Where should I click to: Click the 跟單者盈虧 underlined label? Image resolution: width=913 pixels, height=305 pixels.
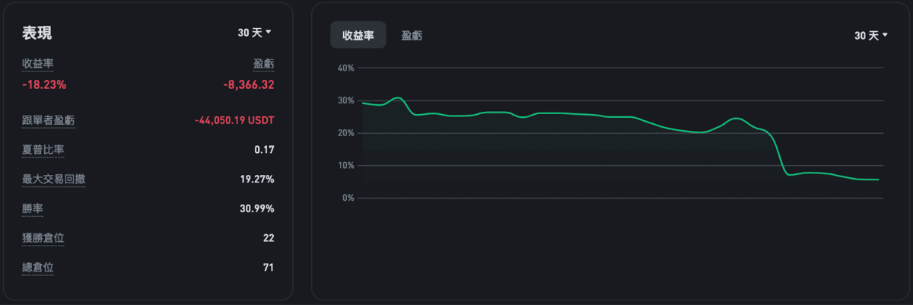[48, 120]
